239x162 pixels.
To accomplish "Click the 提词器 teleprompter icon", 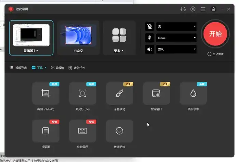I will tap(46, 131).
